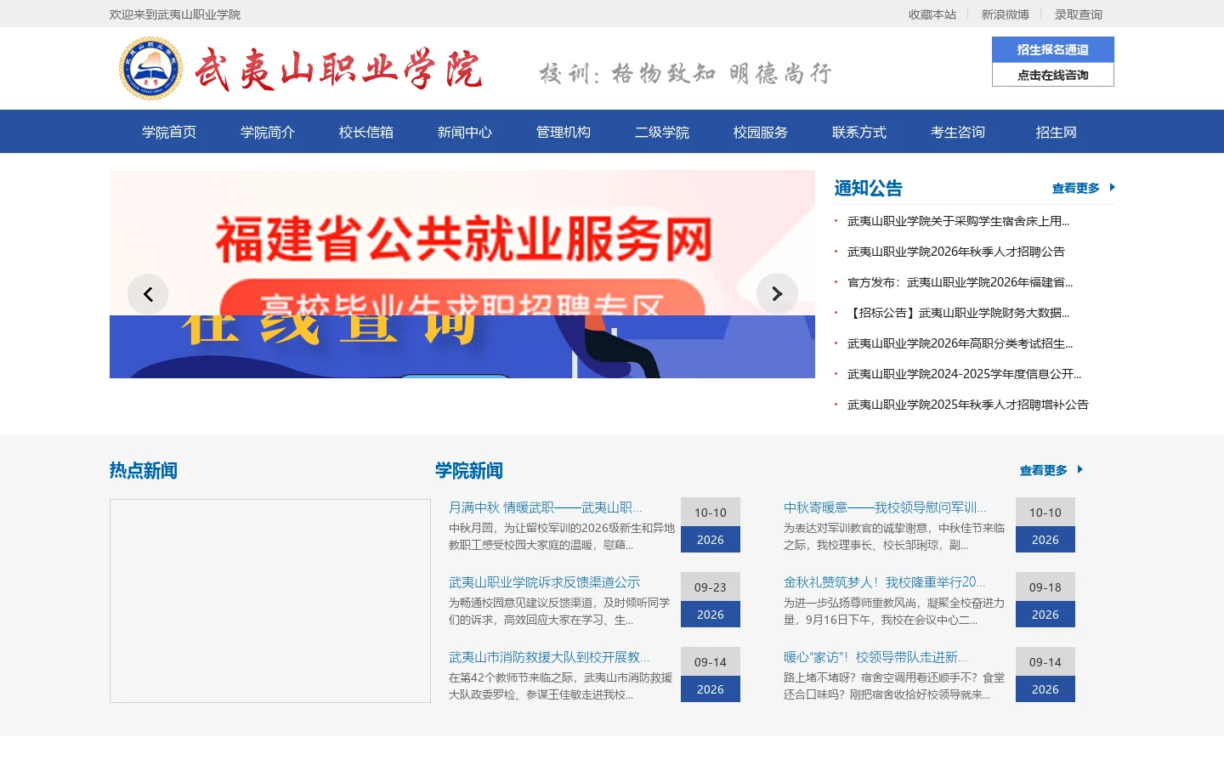This screenshot has height=765, width=1224.
Task: Open 官方发布 2026年福建省 notice
Action: (960, 282)
